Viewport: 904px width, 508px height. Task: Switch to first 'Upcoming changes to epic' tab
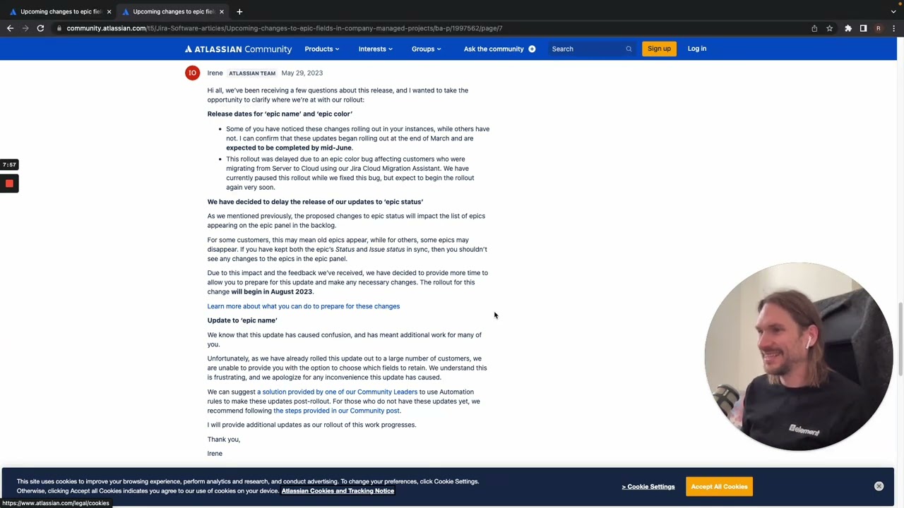[61, 11]
